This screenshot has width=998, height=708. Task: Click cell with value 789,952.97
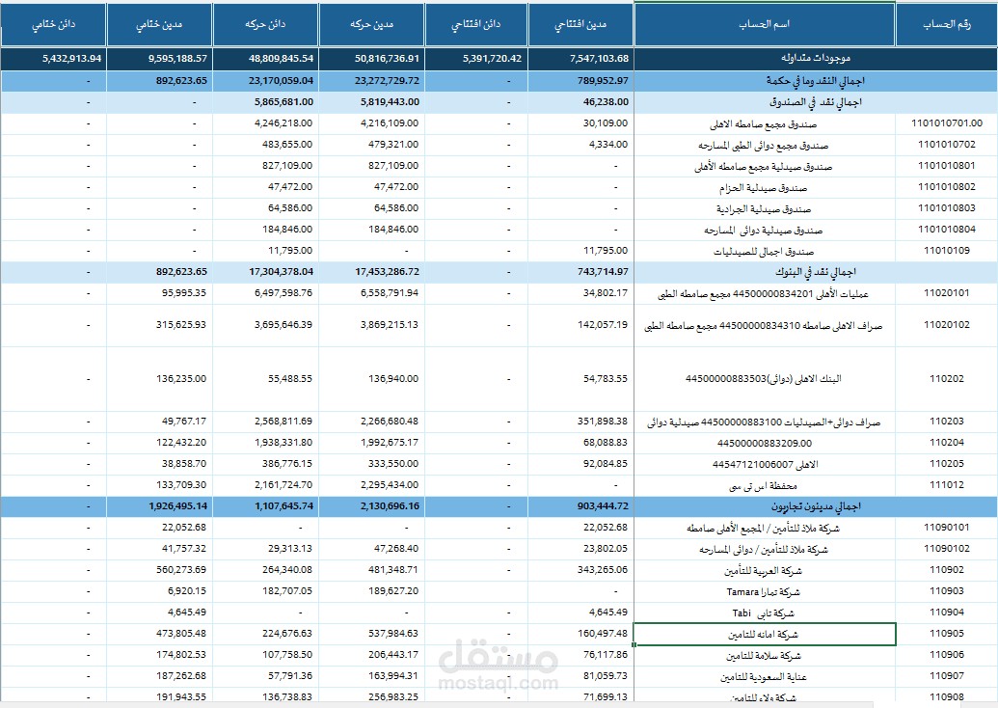(x=602, y=81)
